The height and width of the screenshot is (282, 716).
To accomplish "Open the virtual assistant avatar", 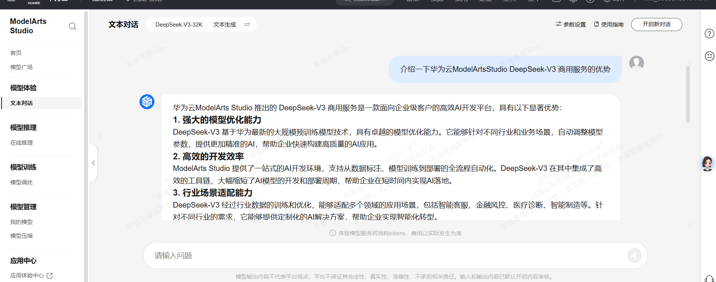I will [707, 163].
